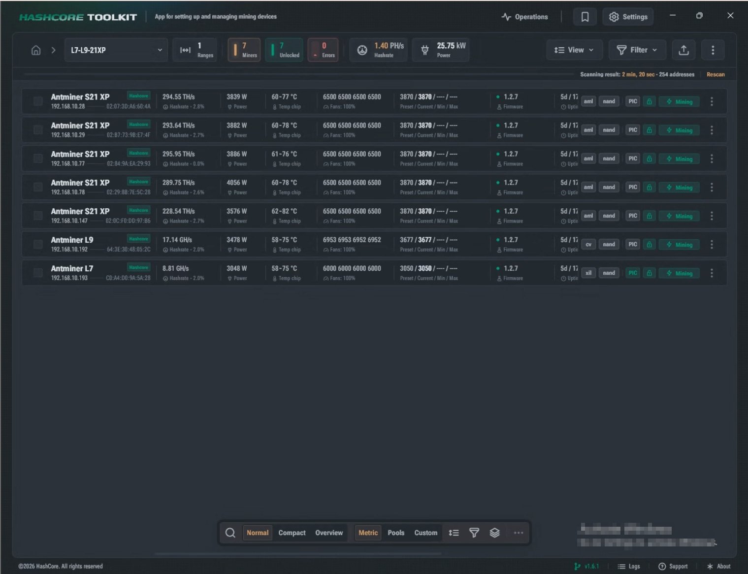Select the Custom columns tab
The height and width of the screenshot is (574, 748).
coord(426,533)
